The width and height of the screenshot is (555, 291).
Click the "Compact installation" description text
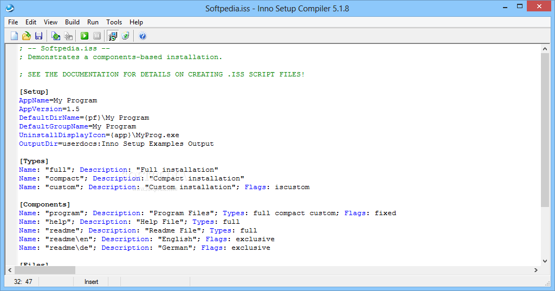197,178
